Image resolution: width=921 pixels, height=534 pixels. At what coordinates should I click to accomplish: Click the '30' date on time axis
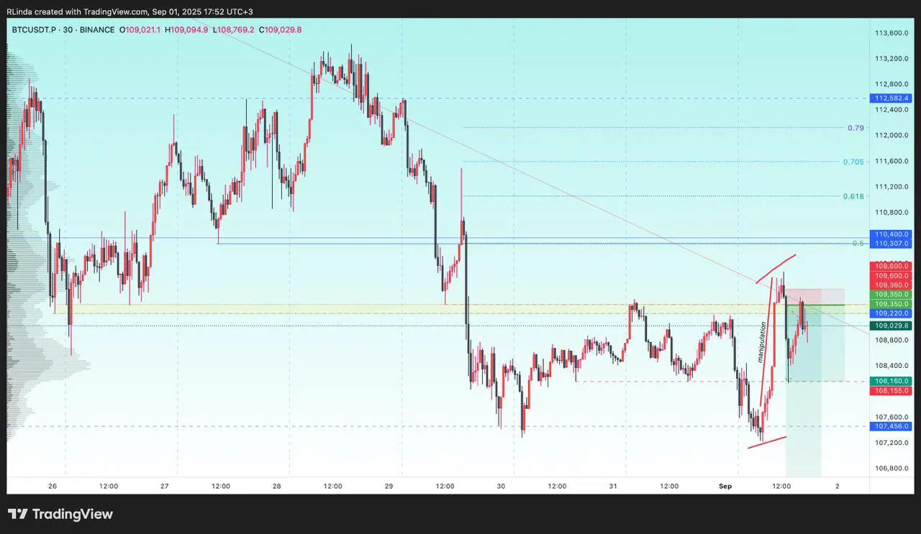pos(502,487)
